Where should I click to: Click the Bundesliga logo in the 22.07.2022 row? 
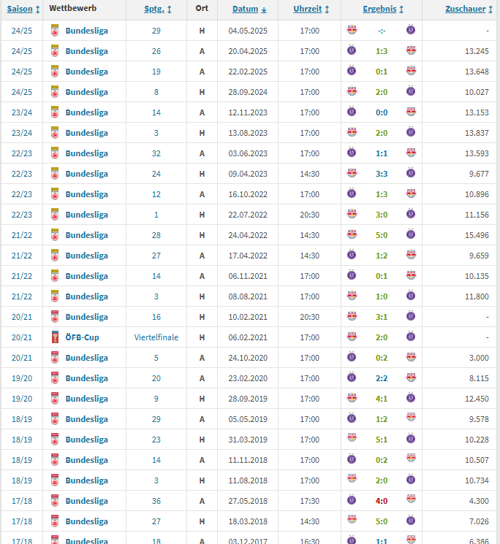pos(56,215)
